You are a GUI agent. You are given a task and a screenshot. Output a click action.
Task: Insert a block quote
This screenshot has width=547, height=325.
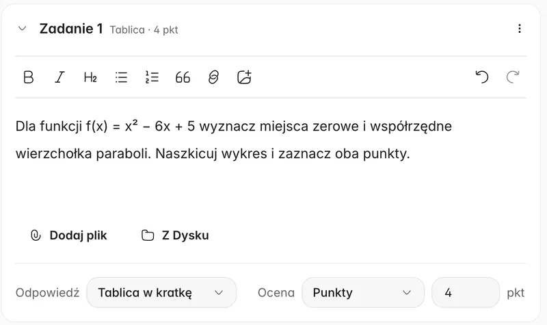coord(183,77)
